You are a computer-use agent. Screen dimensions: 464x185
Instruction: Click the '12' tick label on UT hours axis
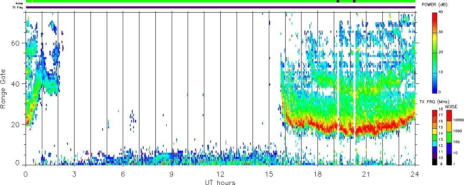coord(220,174)
